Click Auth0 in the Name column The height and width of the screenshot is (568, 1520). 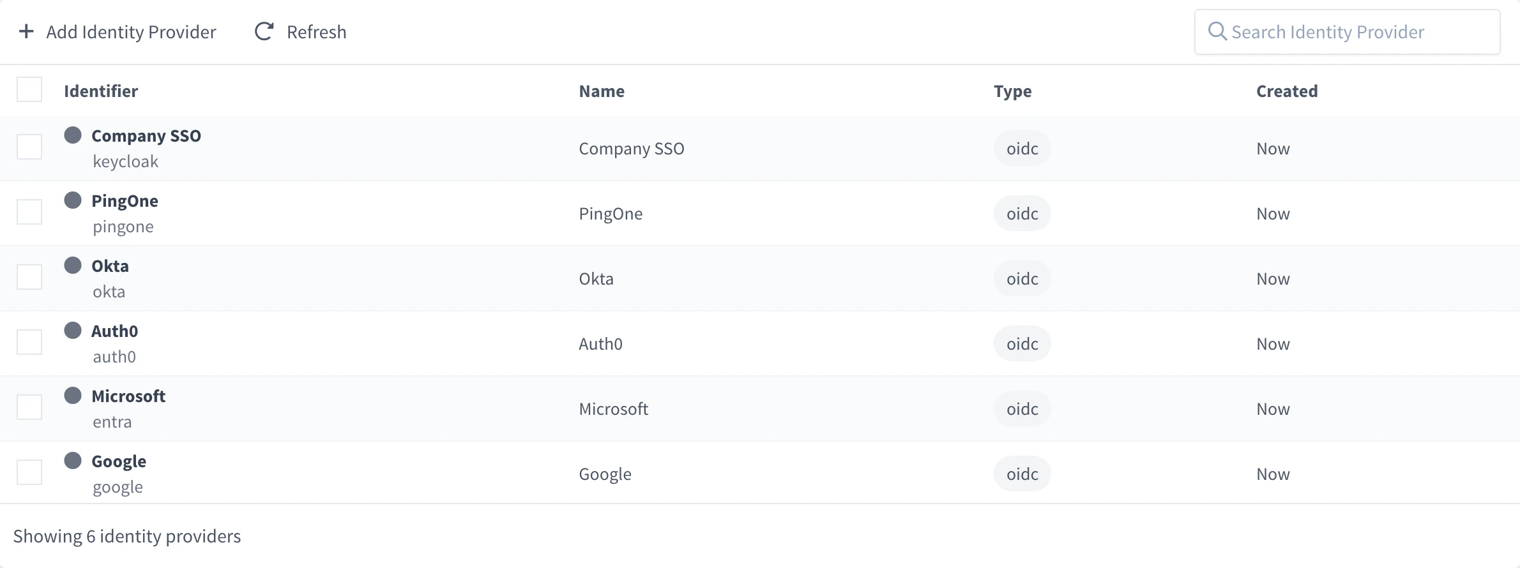pos(600,343)
